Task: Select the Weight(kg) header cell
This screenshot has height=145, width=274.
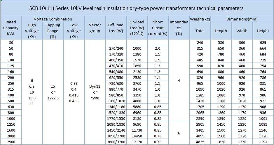Action: pyautogui.click(x=200, y=19)
